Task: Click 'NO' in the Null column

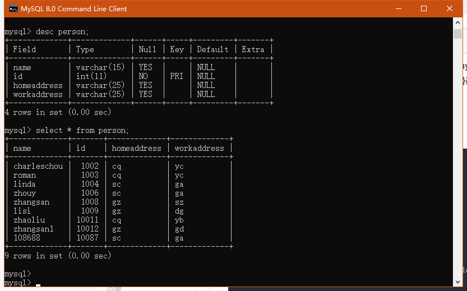Action: [143, 76]
